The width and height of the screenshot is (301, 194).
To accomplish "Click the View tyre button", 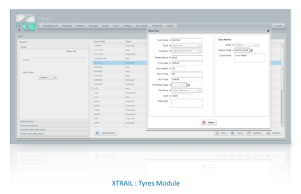I will pos(237,133).
